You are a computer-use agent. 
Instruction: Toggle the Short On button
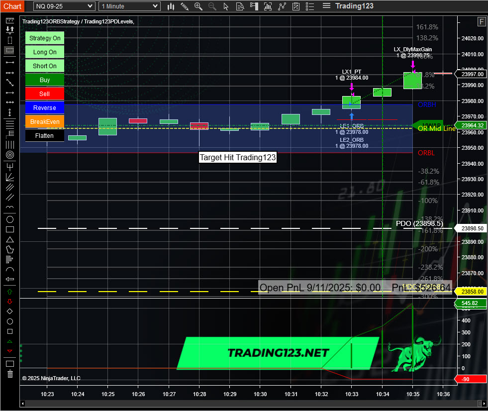(45, 66)
